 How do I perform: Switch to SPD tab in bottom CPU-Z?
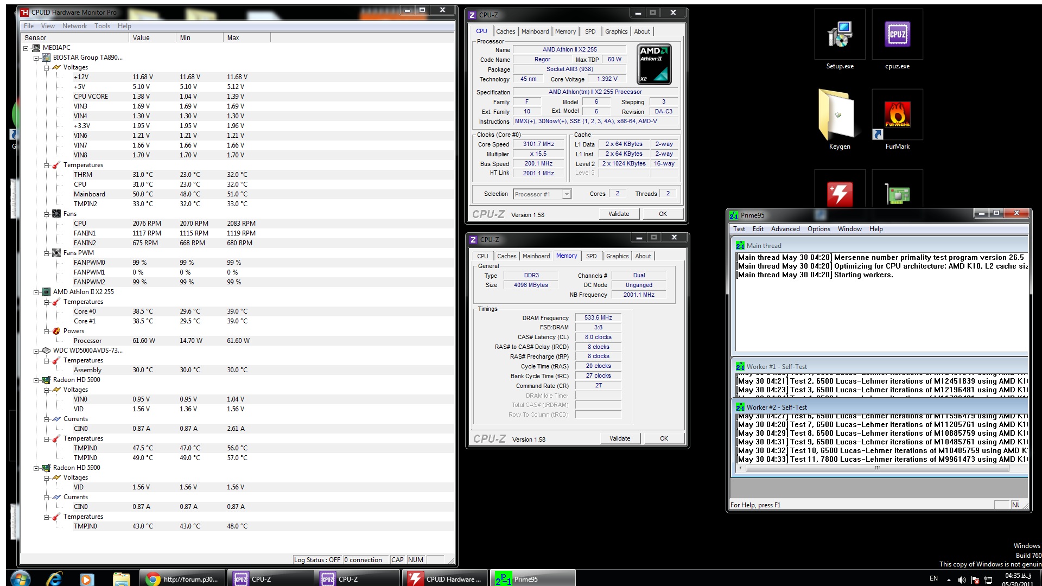[x=592, y=256]
